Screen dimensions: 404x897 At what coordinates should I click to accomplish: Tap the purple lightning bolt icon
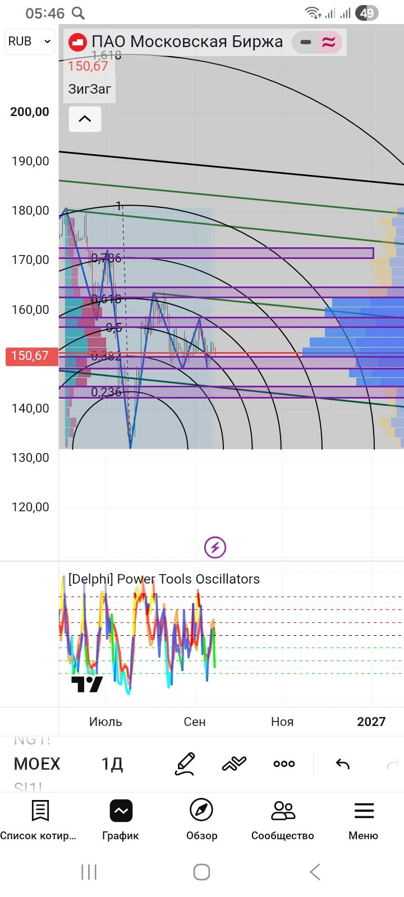tap(215, 547)
